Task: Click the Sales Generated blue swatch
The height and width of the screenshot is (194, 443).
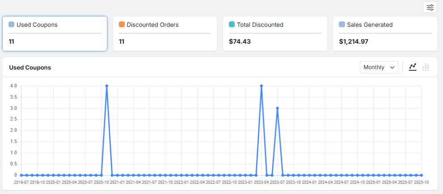Action: (342, 25)
